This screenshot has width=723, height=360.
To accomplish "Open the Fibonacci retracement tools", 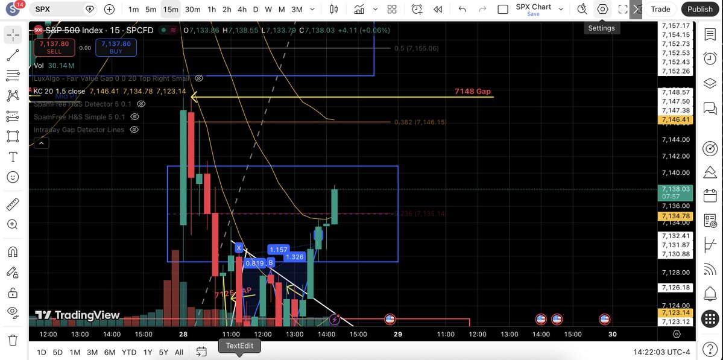I will (x=13, y=75).
